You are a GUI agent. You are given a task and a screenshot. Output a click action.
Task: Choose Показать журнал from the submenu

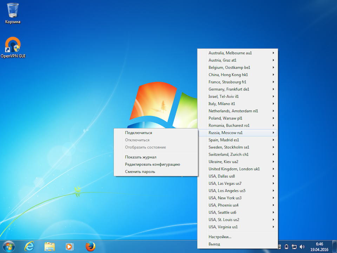[x=140, y=157]
